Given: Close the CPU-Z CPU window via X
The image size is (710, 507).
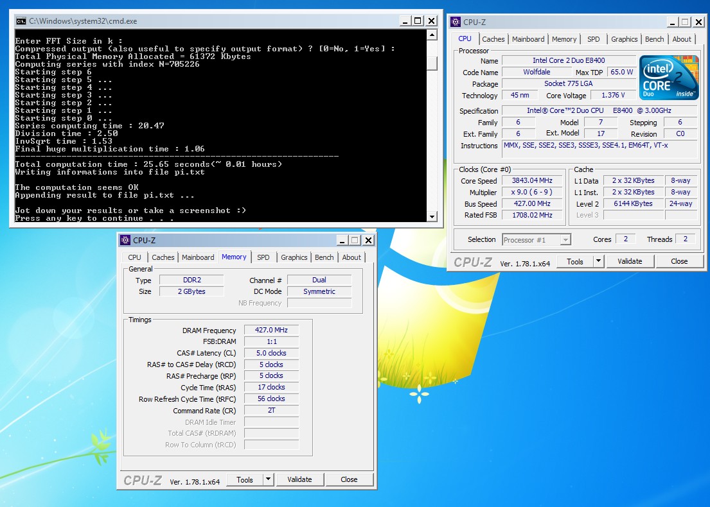Looking at the screenshot, I should coord(698,22).
